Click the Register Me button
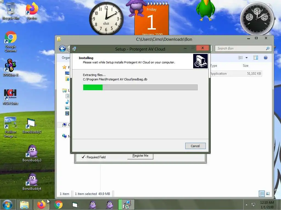The width and height of the screenshot is (281, 210). pos(140,156)
